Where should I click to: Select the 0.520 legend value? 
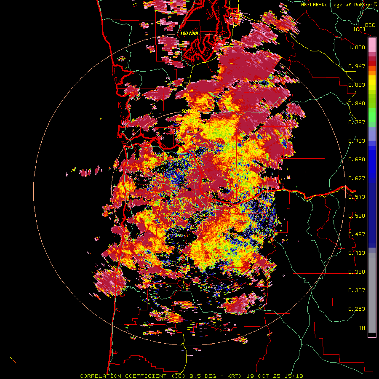tap(357, 216)
